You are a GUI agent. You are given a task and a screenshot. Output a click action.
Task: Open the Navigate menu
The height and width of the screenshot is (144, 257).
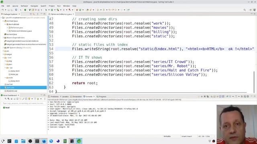(x=34, y=6)
